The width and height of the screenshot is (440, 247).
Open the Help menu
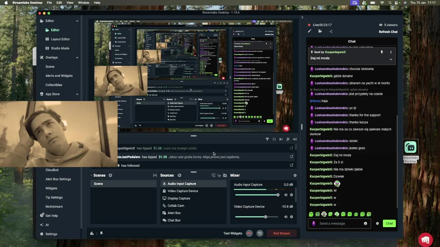point(97,3)
